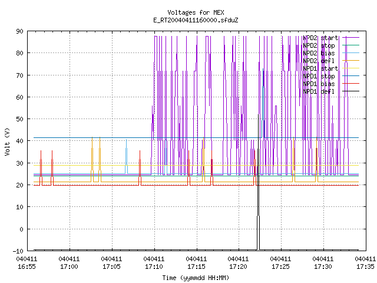Click the first red NPD1 bias spike near 16:56

[x=41, y=167]
